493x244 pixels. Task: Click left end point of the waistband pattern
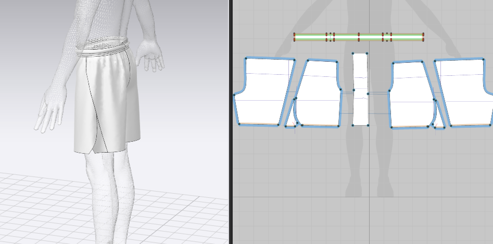(x=294, y=37)
